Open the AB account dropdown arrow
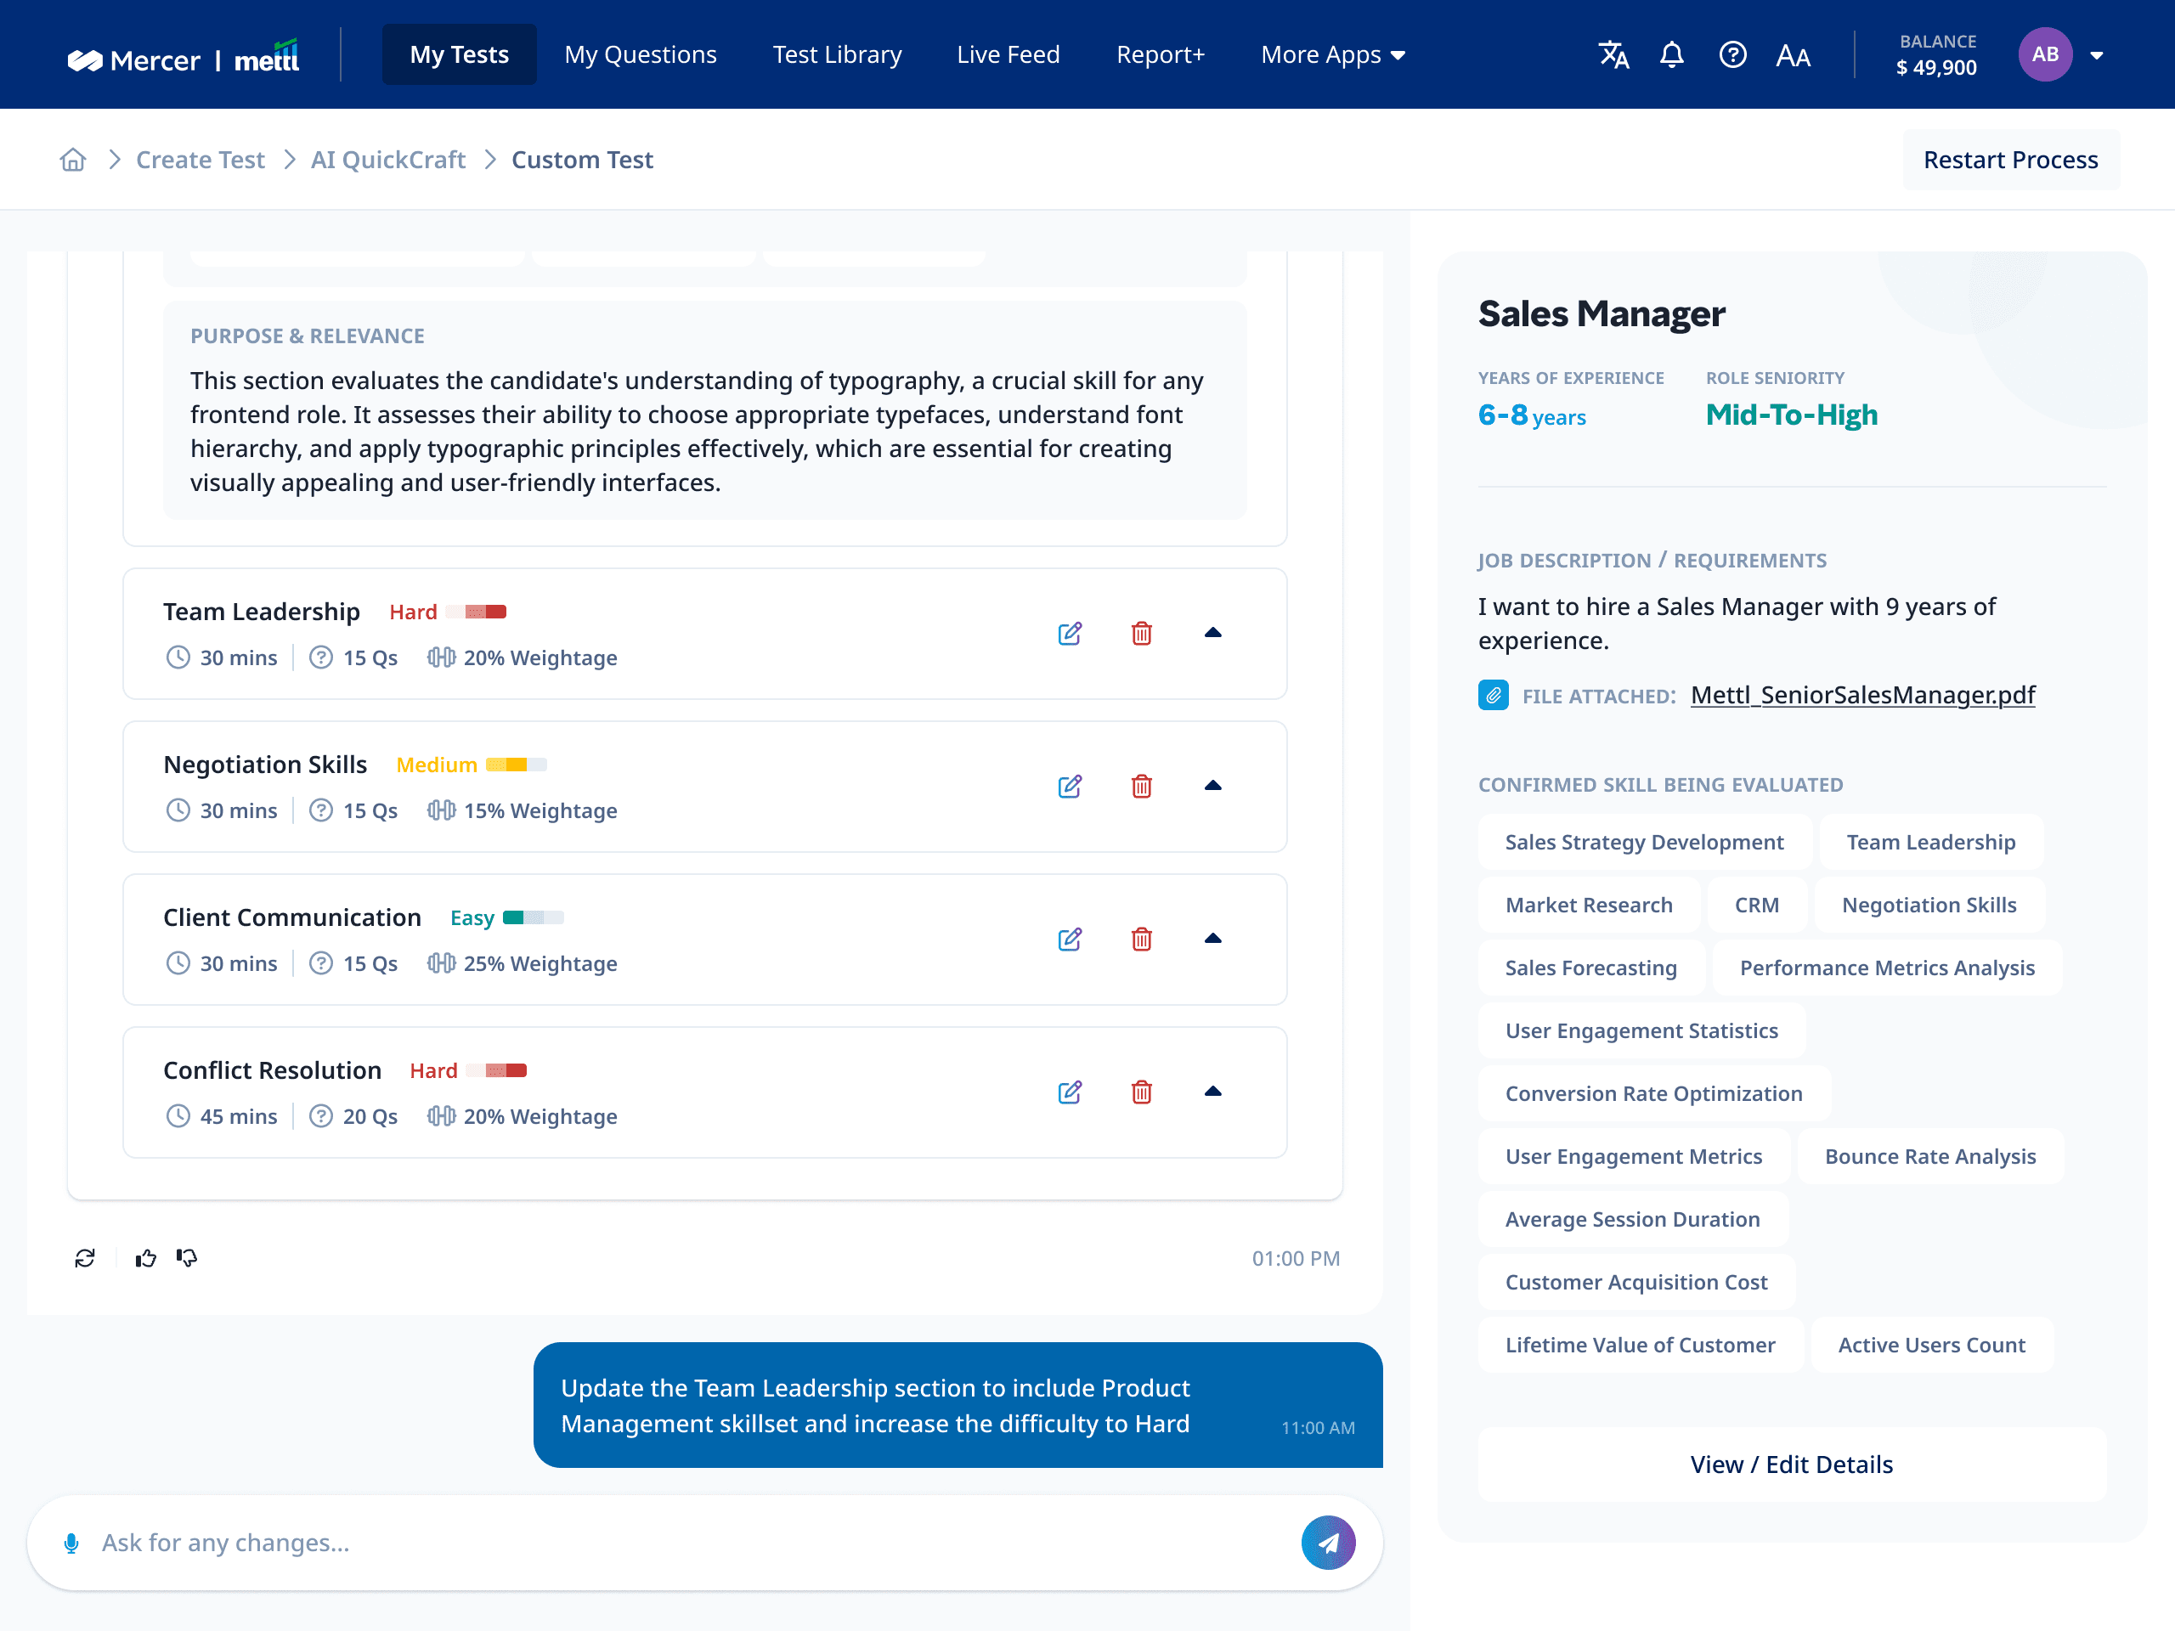 [x=2096, y=56]
